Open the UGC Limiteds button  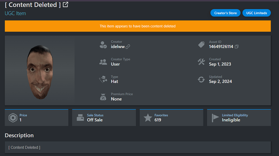click(x=257, y=13)
